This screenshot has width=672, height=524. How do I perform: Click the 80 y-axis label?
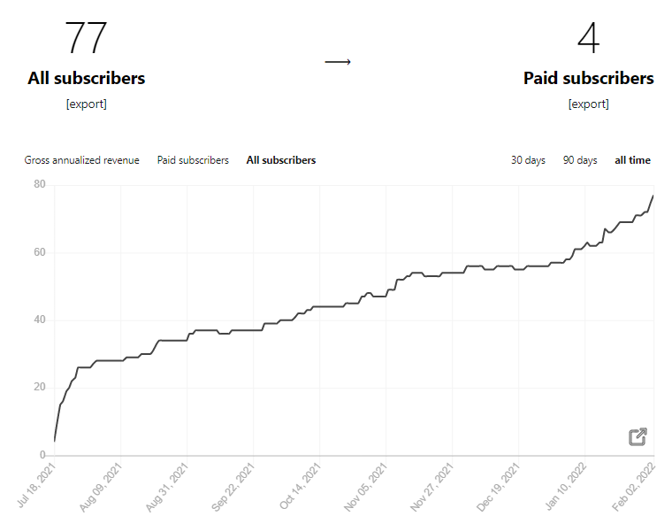pyautogui.click(x=40, y=184)
